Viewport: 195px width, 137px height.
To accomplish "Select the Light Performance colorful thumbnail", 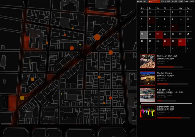I will click(x=147, y=112).
